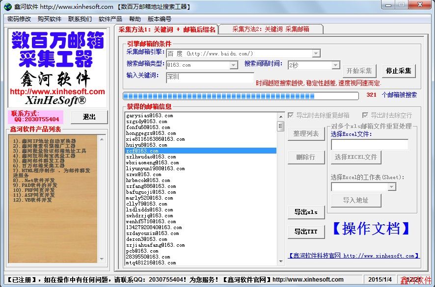This screenshot has width=435, height=287.
Task: Click the 删除行 button
Action: coord(306,157)
